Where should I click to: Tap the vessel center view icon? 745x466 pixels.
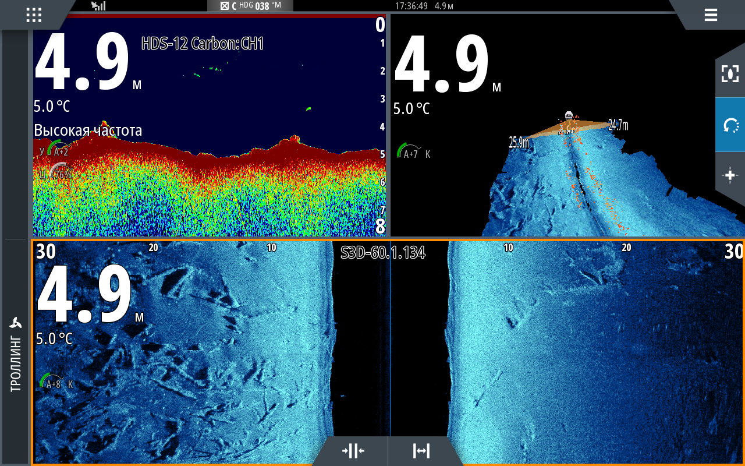tap(730, 74)
